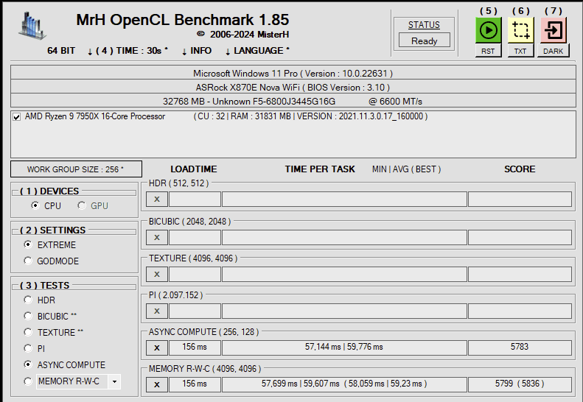Select the CPU device radio button
This screenshot has height=402, width=583.
coord(35,205)
